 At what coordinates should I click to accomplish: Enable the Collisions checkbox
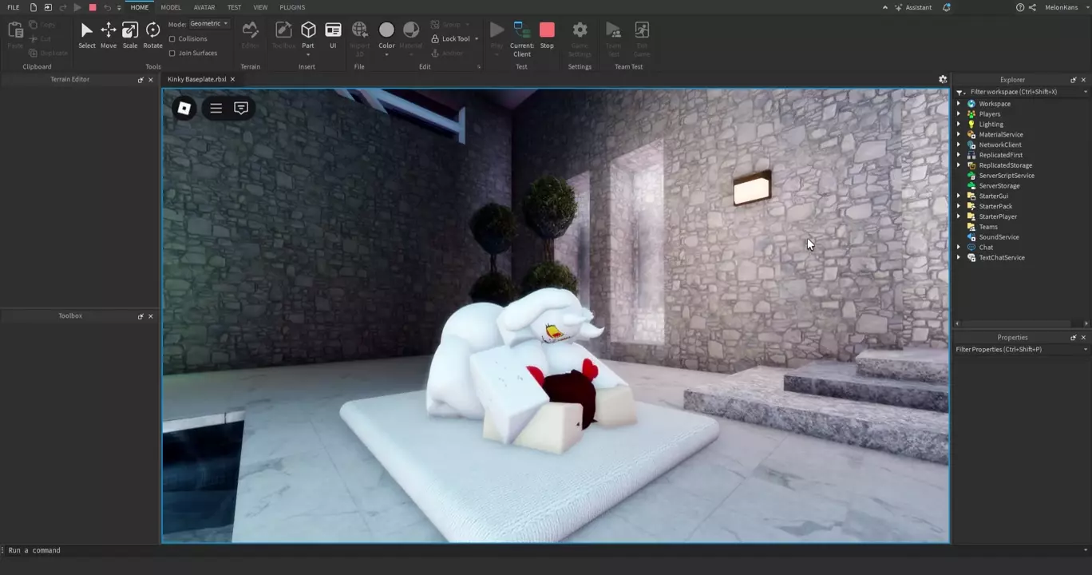172,39
